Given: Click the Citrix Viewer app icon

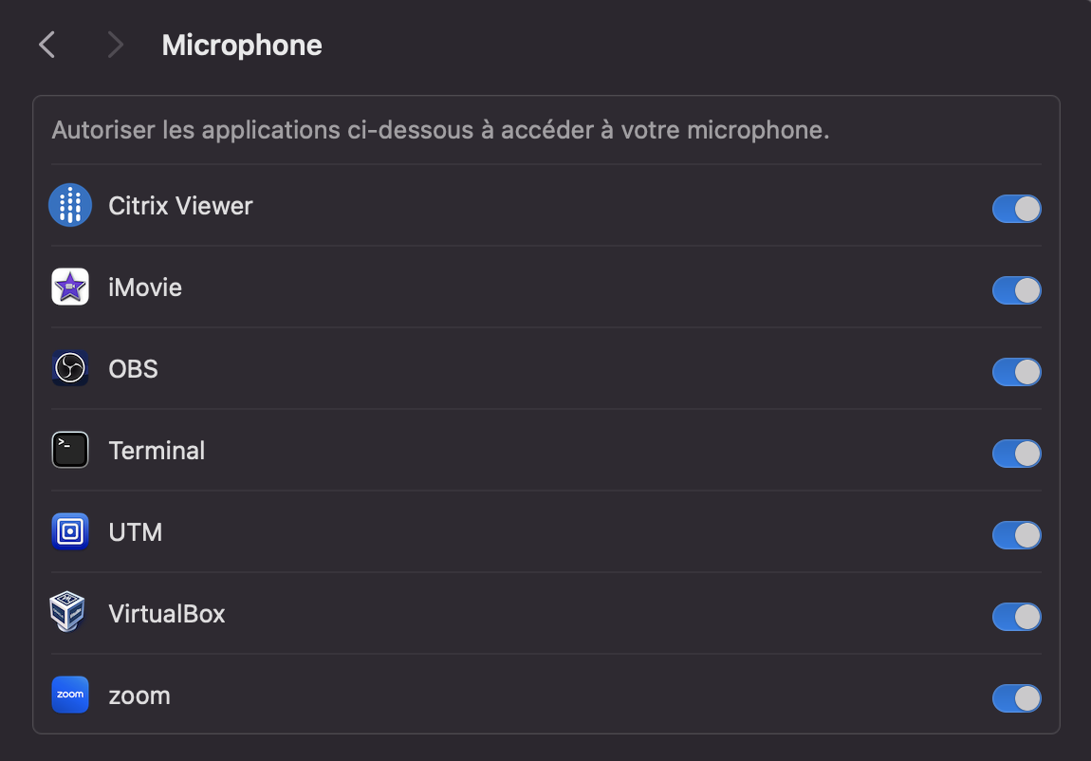Looking at the screenshot, I should (70, 205).
